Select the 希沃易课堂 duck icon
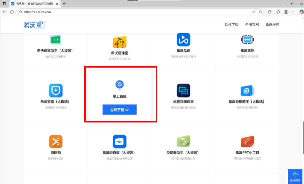This screenshot has width=304, height=184. [119, 42]
